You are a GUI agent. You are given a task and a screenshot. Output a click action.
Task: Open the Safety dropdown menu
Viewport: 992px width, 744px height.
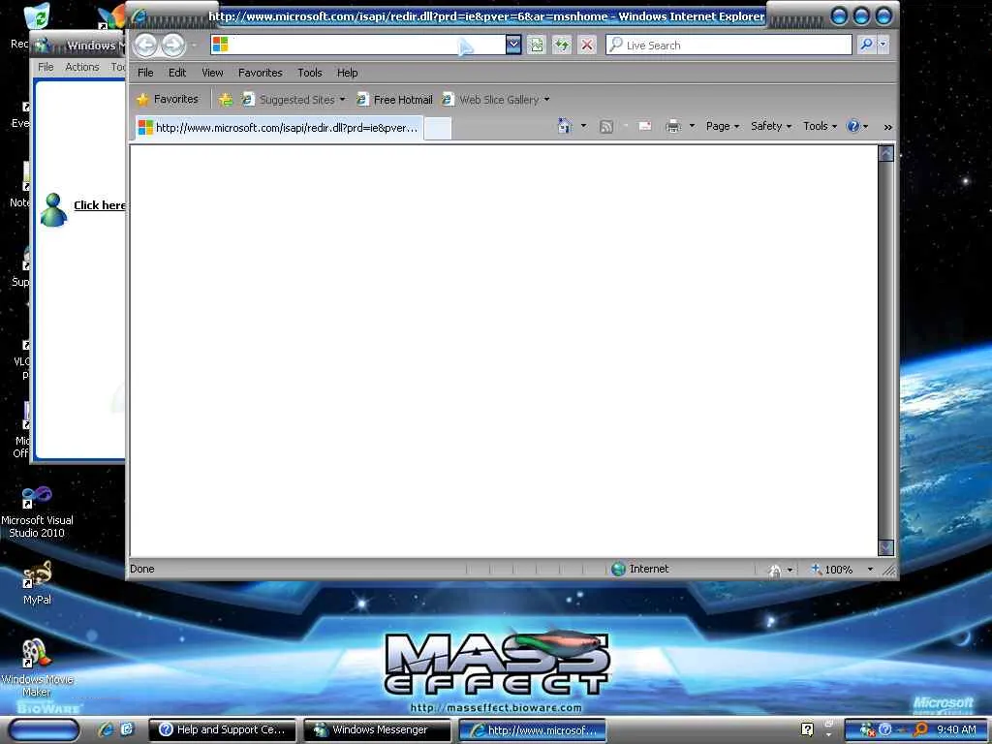coord(771,127)
